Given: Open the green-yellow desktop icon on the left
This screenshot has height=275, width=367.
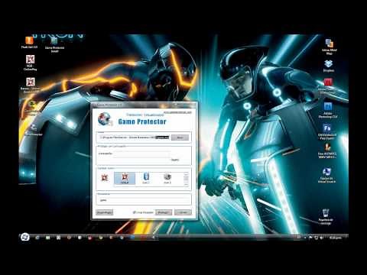Looking at the screenshot, I should (x=32, y=108).
